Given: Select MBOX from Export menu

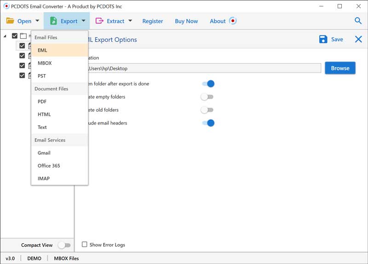Looking at the screenshot, I should coord(45,63).
